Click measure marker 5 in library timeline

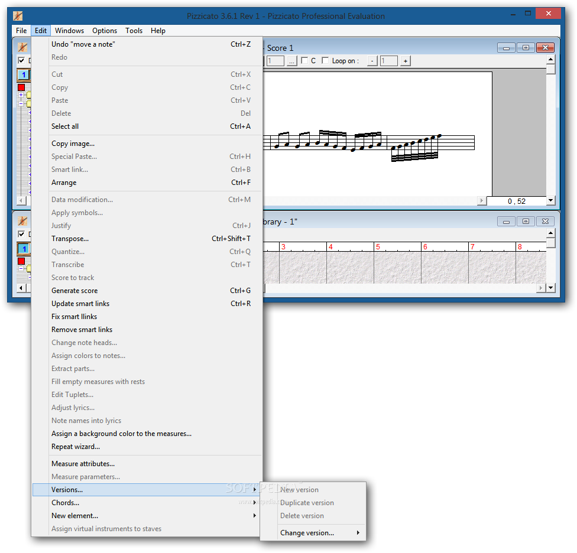(378, 247)
